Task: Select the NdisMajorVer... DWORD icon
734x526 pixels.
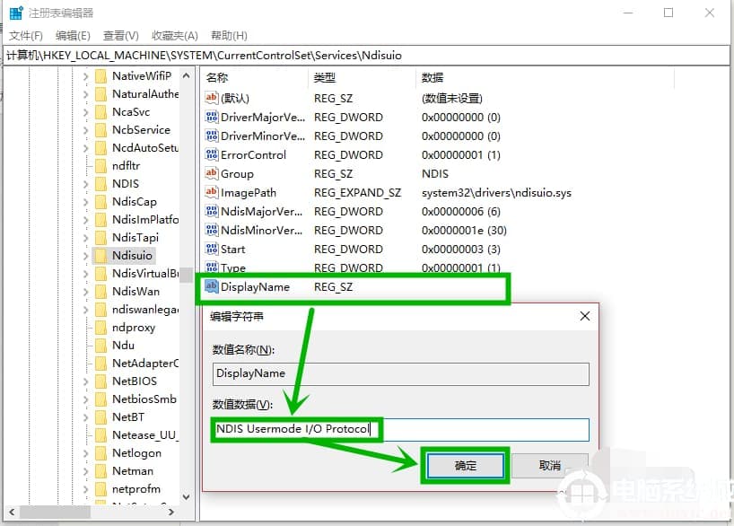Action: 212,211
